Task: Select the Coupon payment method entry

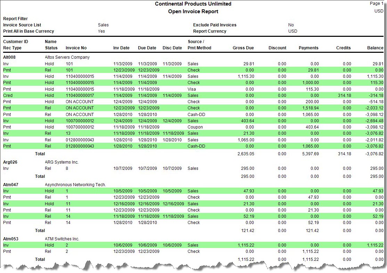Action: [195, 127]
